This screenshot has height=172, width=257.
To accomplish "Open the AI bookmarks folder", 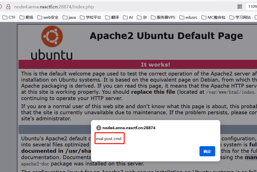I will (128, 17).
